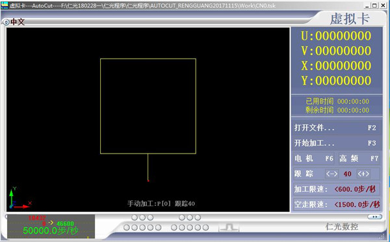390x242 pixels.
Task: Click the 50000.0步/秒 speed graph panel
Action: click(x=51, y=226)
